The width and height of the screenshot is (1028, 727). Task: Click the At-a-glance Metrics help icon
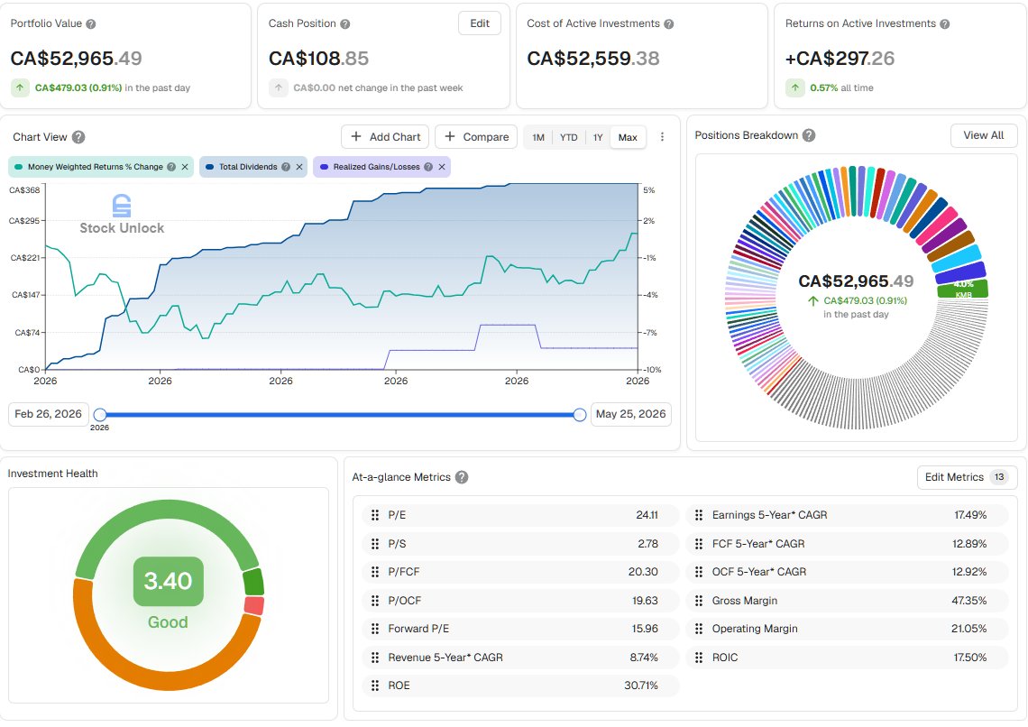click(462, 477)
